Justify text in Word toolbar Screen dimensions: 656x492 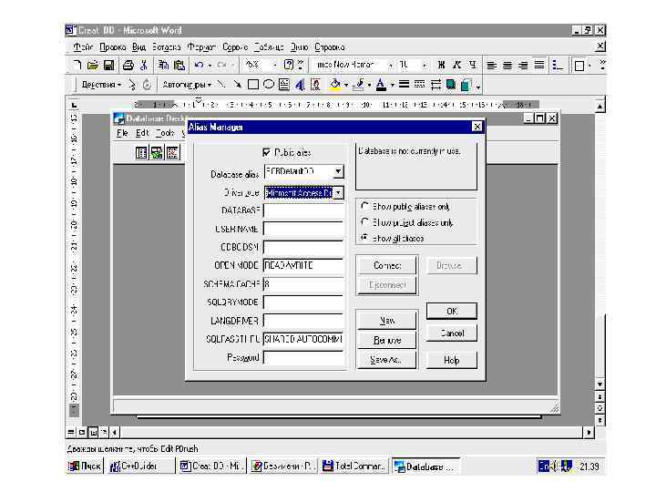[x=539, y=66]
